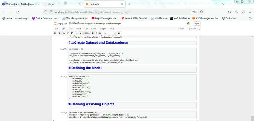The height and width of the screenshot is (121, 254).
Task: Go forward to the next page
Action: tap(11, 12)
